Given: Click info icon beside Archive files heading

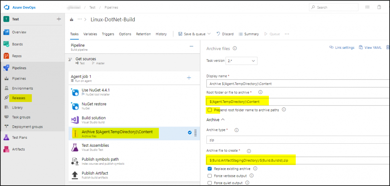Looking at the screenshot, I should [x=235, y=48].
